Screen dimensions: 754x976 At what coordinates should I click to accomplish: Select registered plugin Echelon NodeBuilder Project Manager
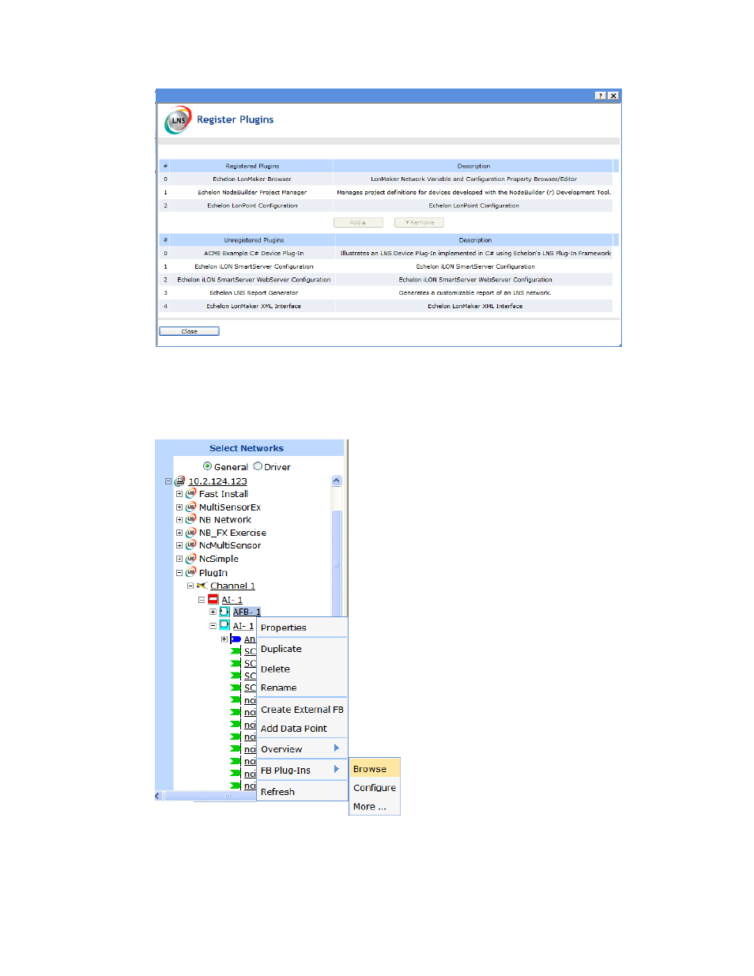point(252,192)
